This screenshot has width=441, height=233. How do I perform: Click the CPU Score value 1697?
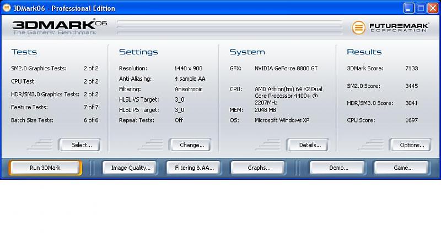(411, 120)
